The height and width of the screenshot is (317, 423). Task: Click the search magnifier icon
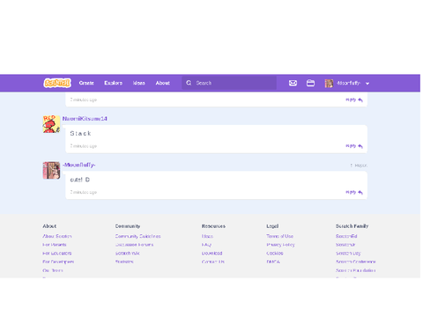pos(189,83)
